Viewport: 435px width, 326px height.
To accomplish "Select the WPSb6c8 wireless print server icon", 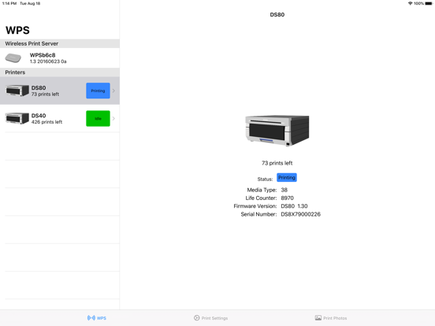I will pyautogui.click(x=13, y=58).
